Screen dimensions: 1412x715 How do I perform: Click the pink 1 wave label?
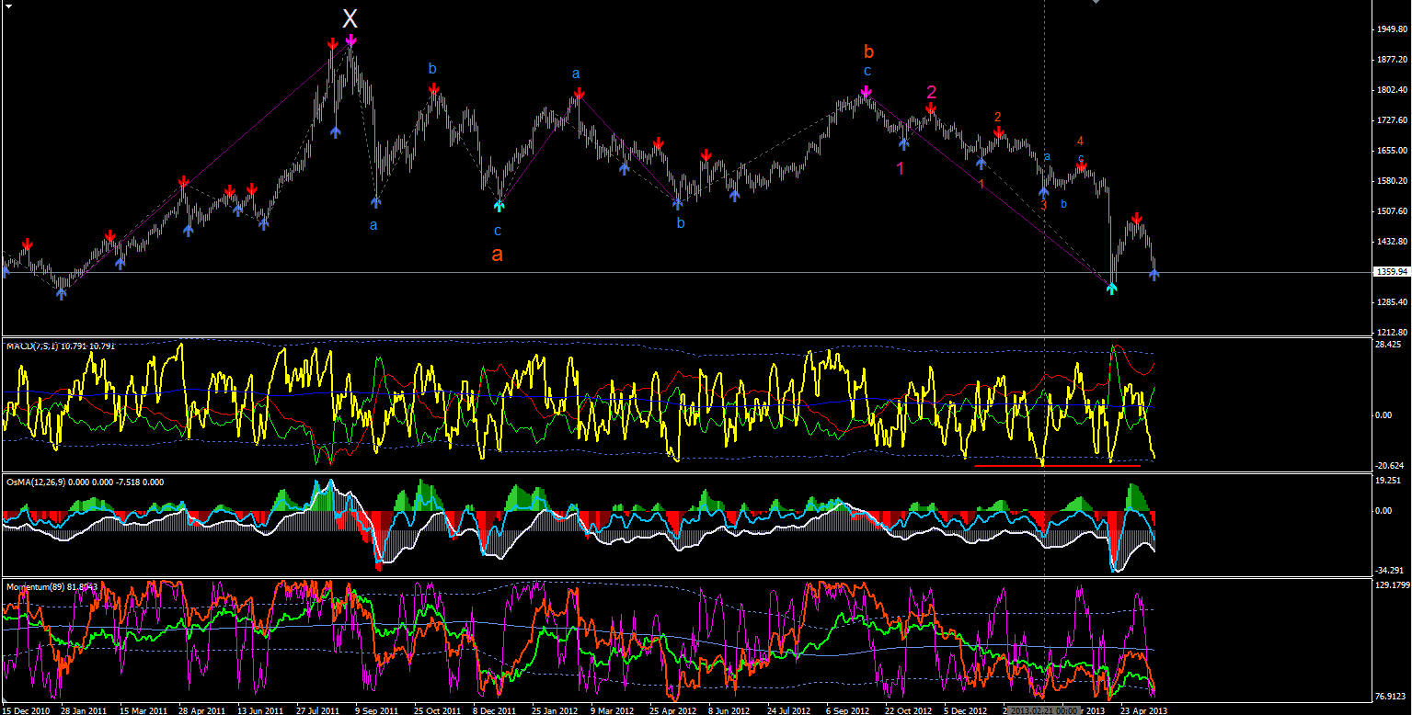coord(901,168)
